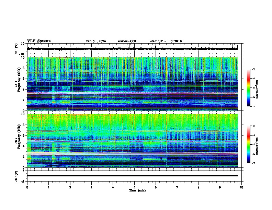Click the ch.2 spectrogram panel
The image size is (272, 210).
[x=133, y=141]
